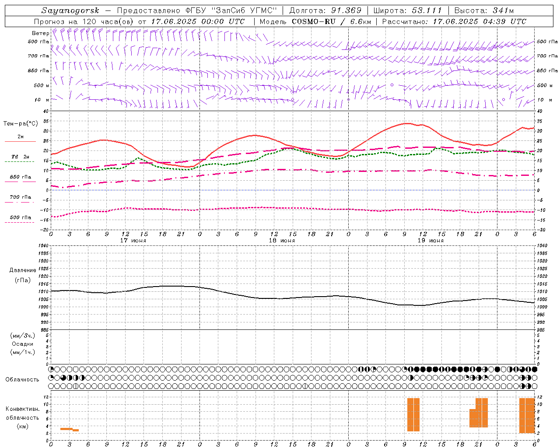Click the 'Конвективн.' convective cloud label
The width and height of the screenshot is (560, 448).
[x=23, y=409]
